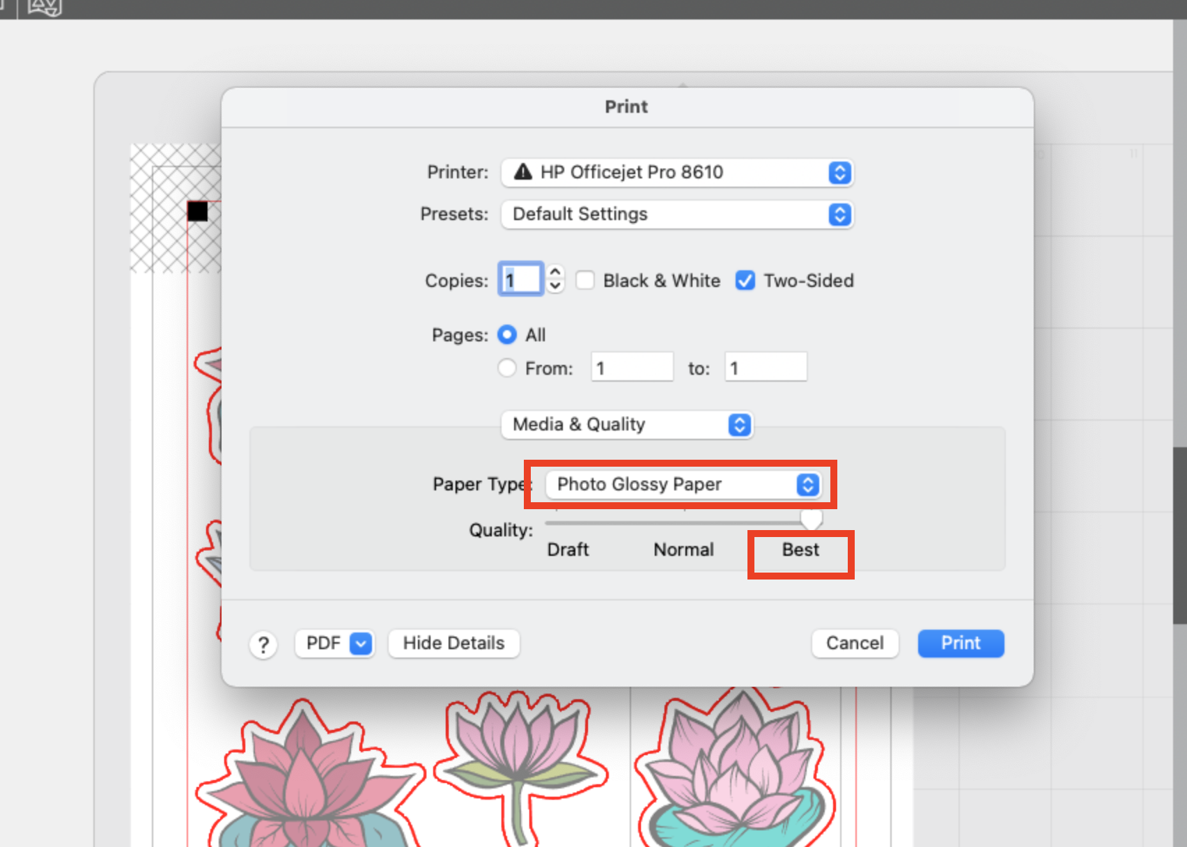Cancel the print dialog
The image size is (1187, 847).
coord(855,643)
